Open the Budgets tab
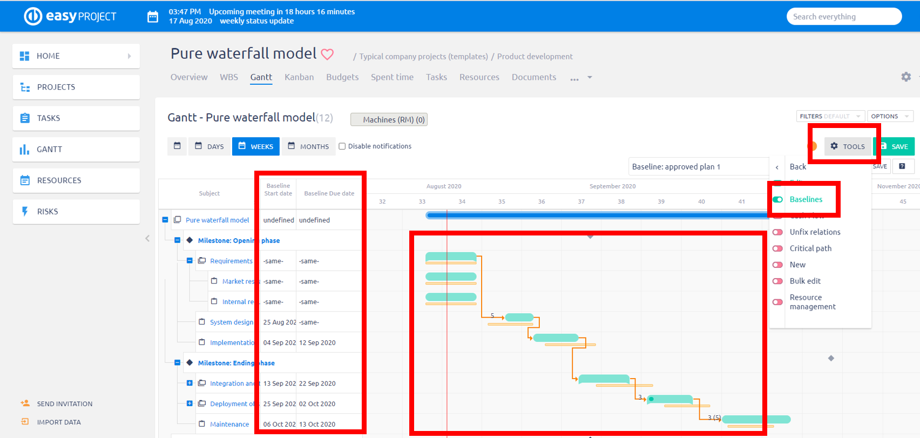This screenshot has width=920, height=438. coord(342,77)
